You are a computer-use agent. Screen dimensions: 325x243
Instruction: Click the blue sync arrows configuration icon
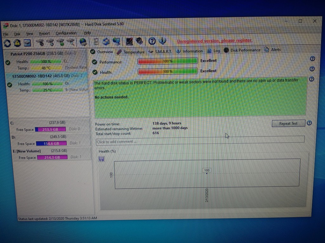[106, 41]
